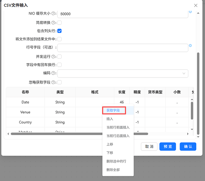Choose 当前行前面插入 in context menu
The width and height of the screenshot is (205, 181).
pos(118,127)
